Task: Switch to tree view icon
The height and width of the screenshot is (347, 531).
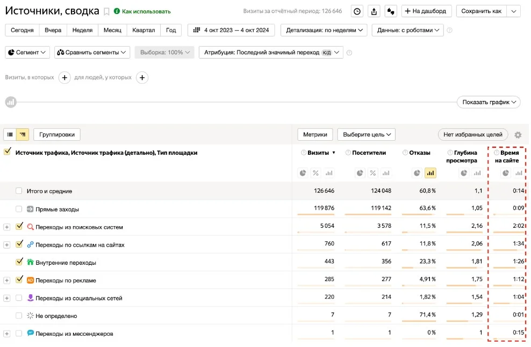Action: click(23, 134)
